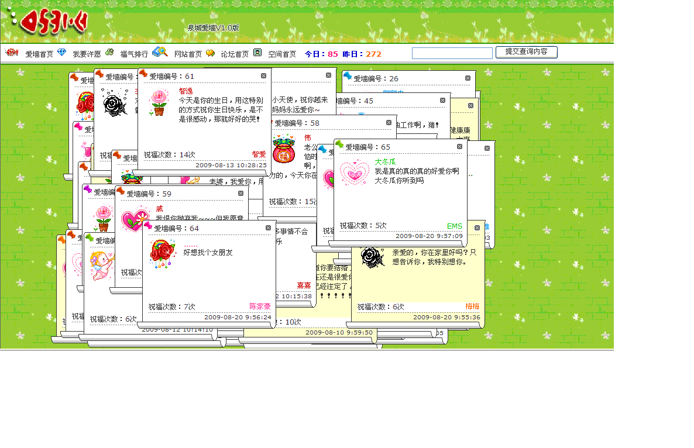The width and height of the screenshot is (694, 448).
Task: Click timestamp 2009-08-20 9:55:36
Action: pos(446,317)
